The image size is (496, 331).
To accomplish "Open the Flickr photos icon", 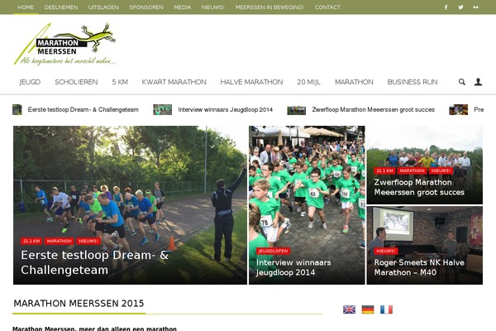I will 475,7.
